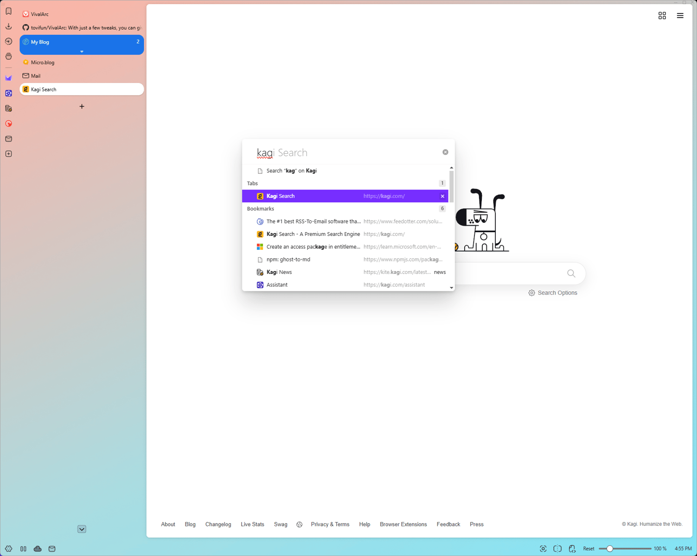Open the Downloads panel icon
This screenshot has height=556, width=697.
[8, 26]
